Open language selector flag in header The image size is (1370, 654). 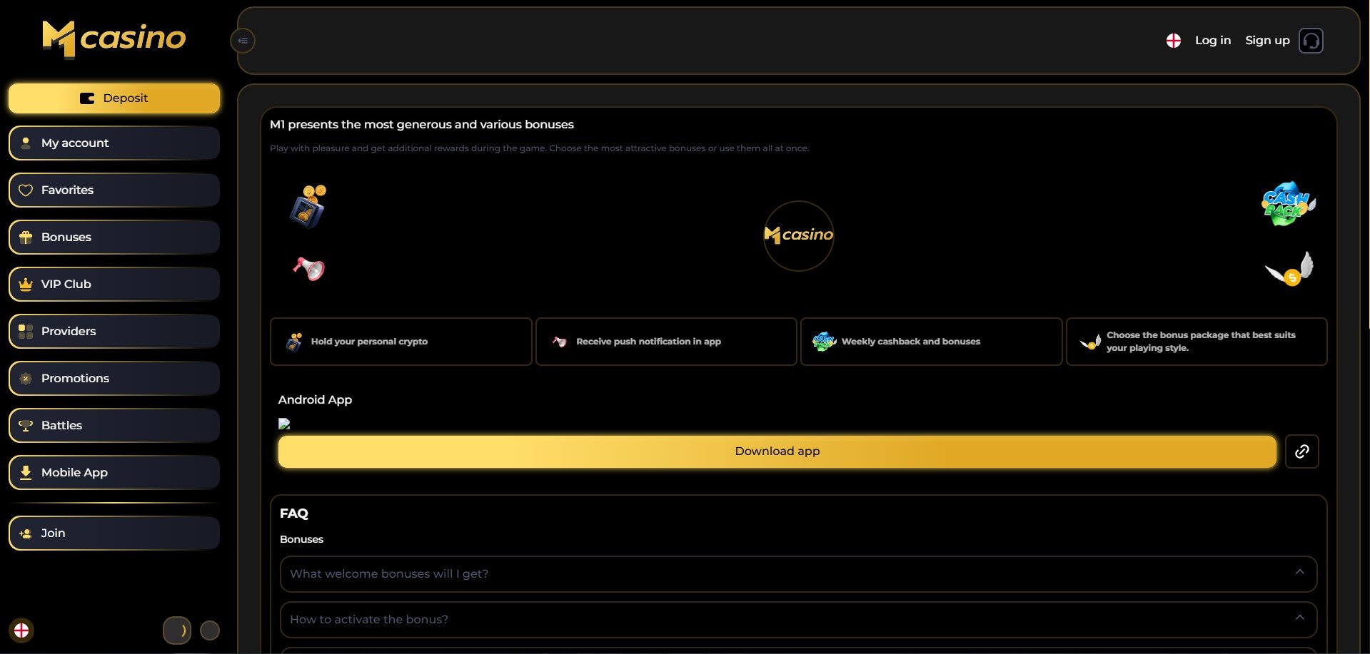pyautogui.click(x=1174, y=41)
